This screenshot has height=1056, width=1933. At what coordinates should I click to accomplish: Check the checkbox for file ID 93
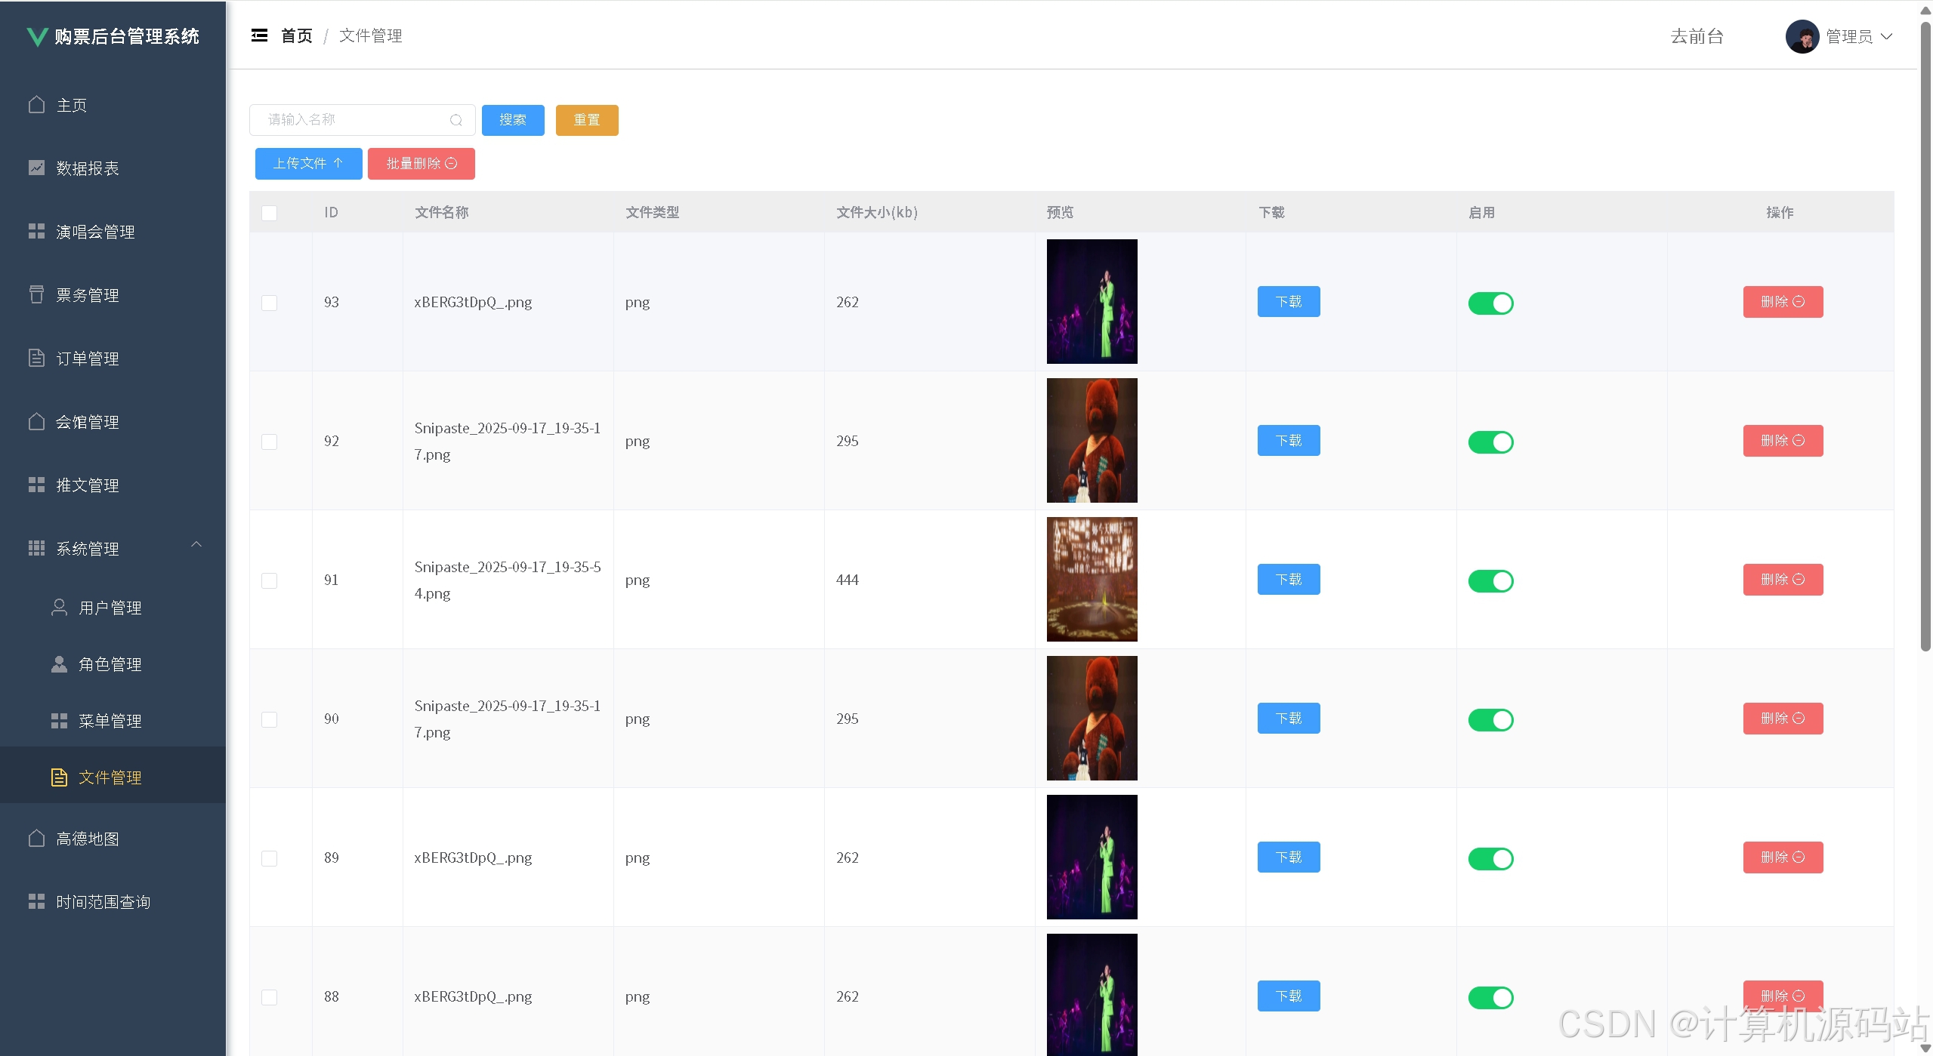tap(269, 303)
